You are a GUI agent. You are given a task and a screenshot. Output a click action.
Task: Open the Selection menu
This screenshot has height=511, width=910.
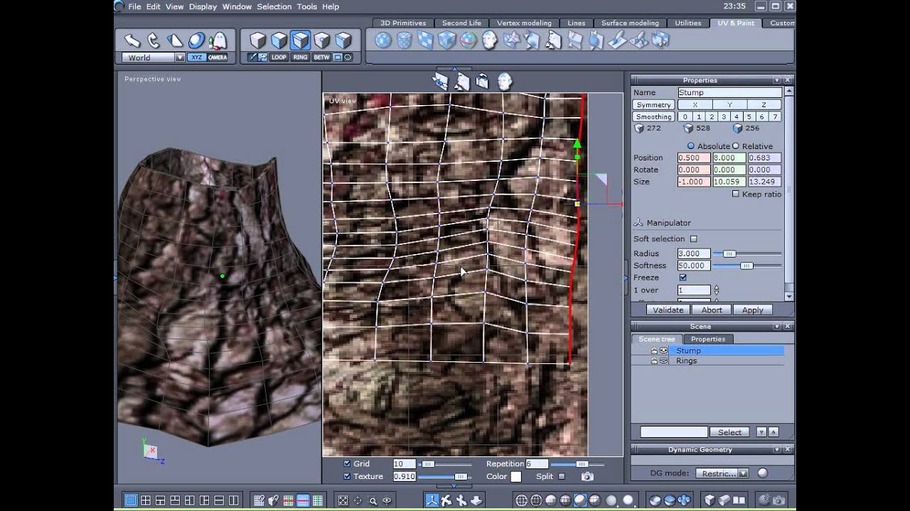[x=274, y=6]
